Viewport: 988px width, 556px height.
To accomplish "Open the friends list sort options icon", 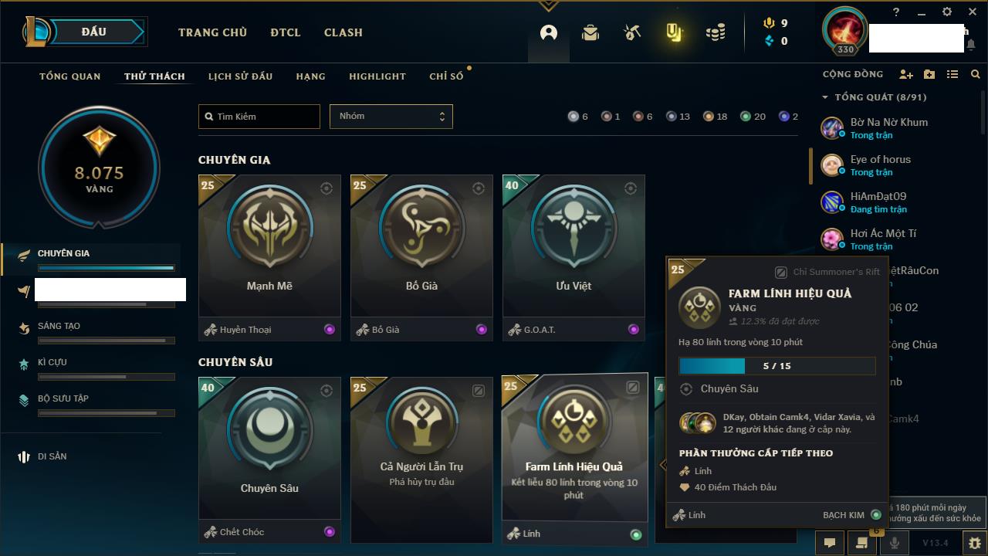I will coord(952,74).
